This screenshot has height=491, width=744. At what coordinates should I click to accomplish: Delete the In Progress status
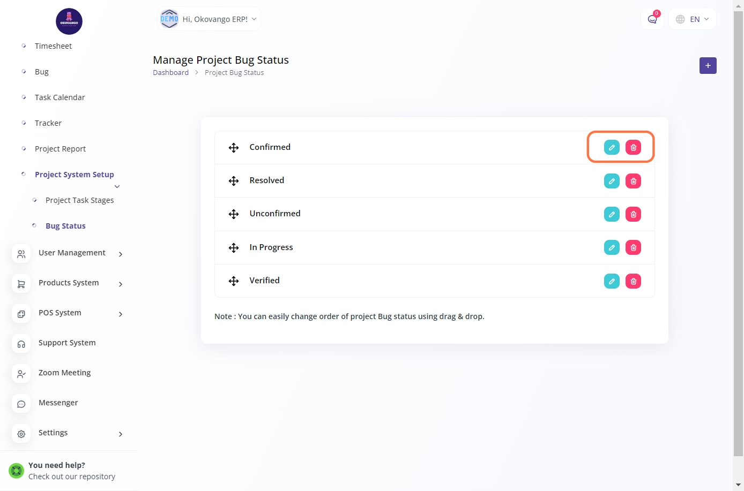(x=633, y=247)
